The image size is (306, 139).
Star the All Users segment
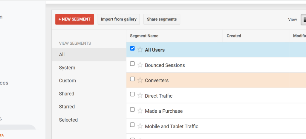[x=140, y=50]
